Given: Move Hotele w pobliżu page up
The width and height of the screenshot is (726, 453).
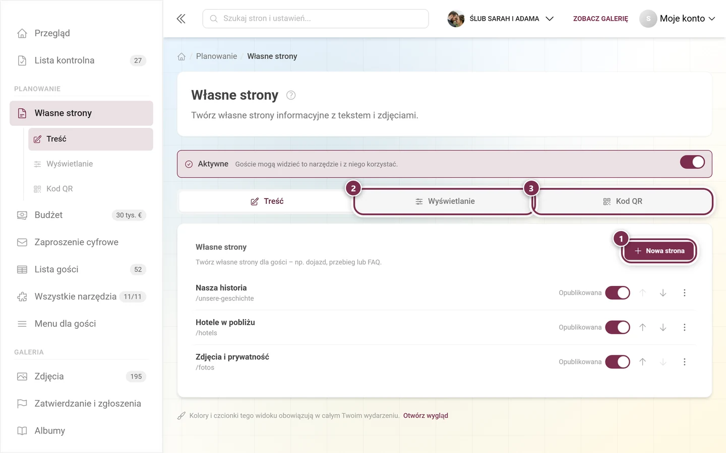Looking at the screenshot, I should [643, 327].
